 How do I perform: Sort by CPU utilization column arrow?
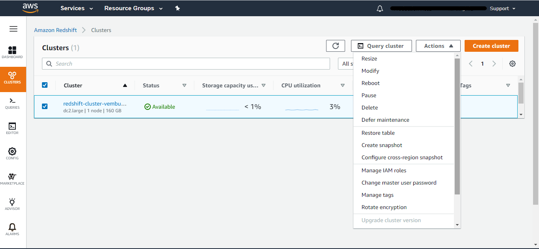tap(343, 85)
